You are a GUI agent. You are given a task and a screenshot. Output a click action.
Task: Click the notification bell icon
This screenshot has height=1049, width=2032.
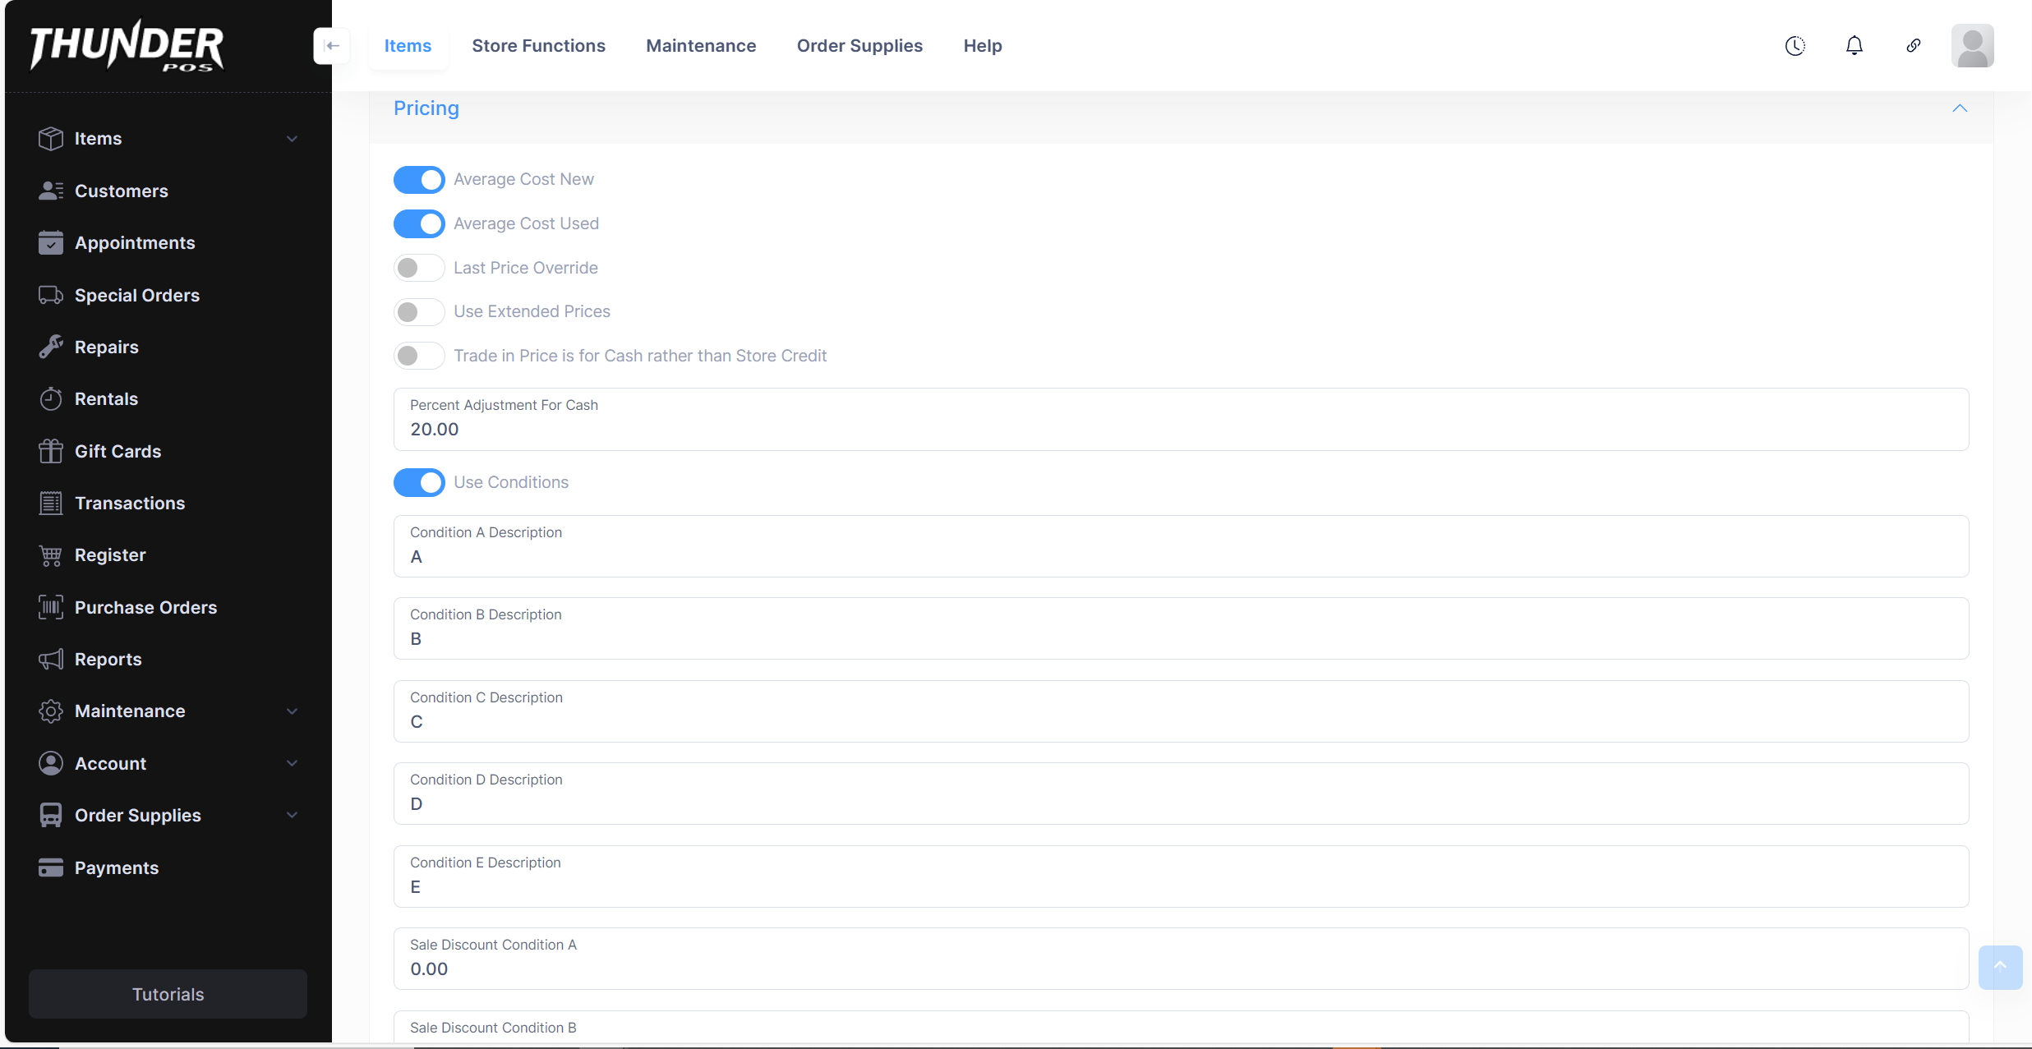point(1854,46)
